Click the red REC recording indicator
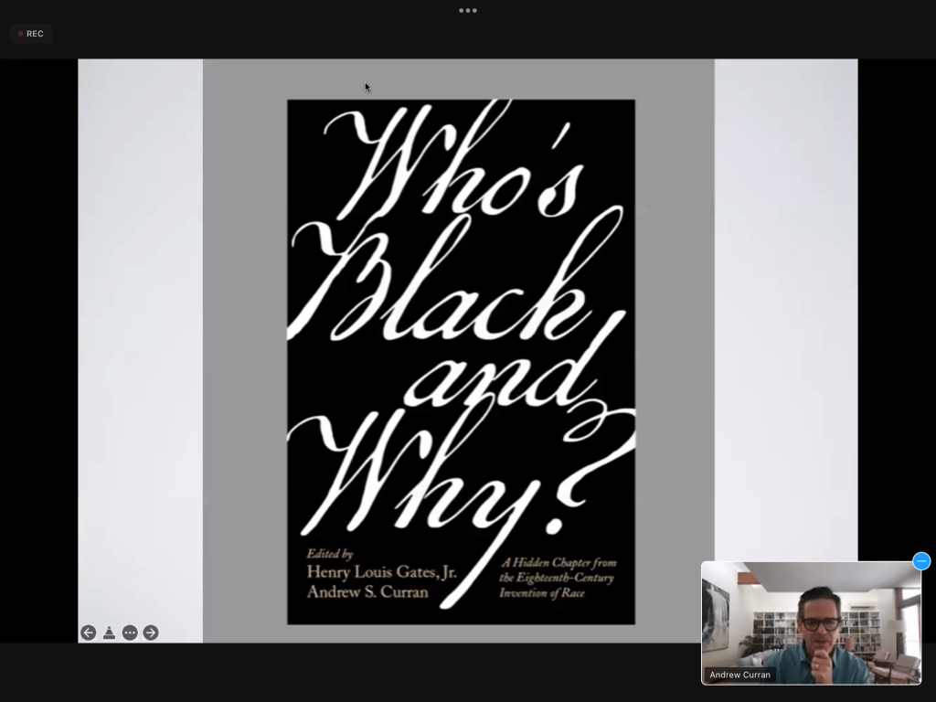Image resolution: width=936 pixels, height=702 pixels. coord(31,34)
